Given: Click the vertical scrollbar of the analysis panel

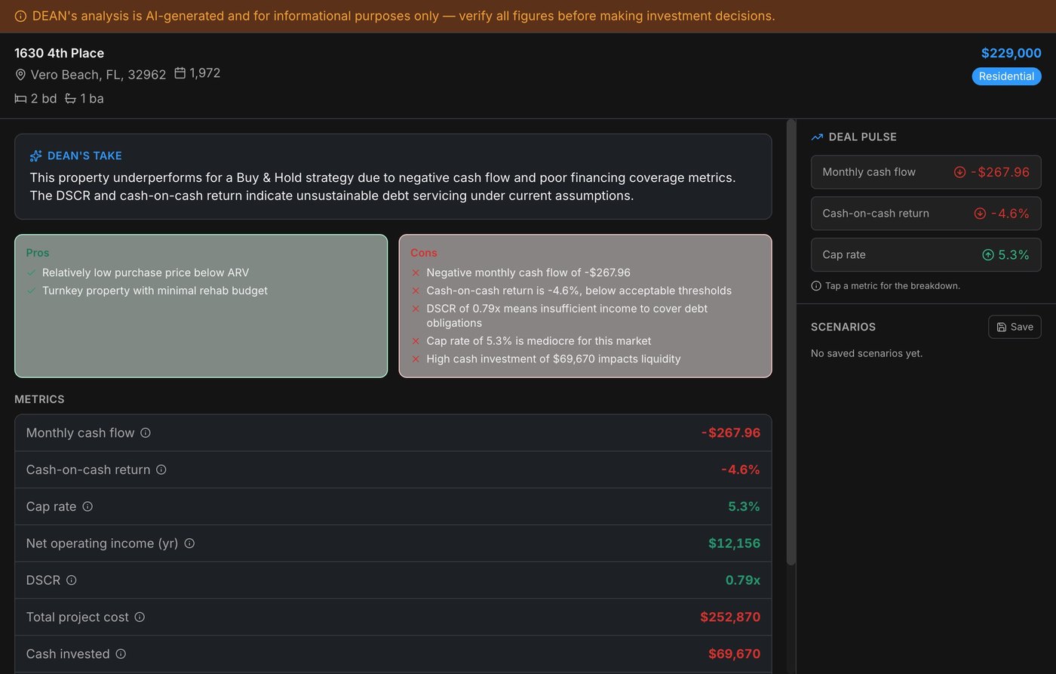Looking at the screenshot, I should click(x=790, y=342).
